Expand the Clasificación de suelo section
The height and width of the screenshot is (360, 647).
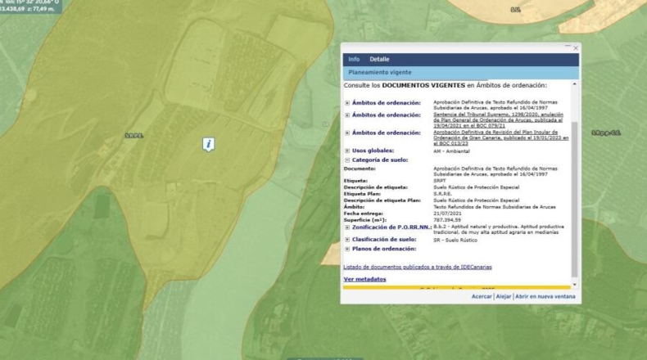[x=347, y=240]
